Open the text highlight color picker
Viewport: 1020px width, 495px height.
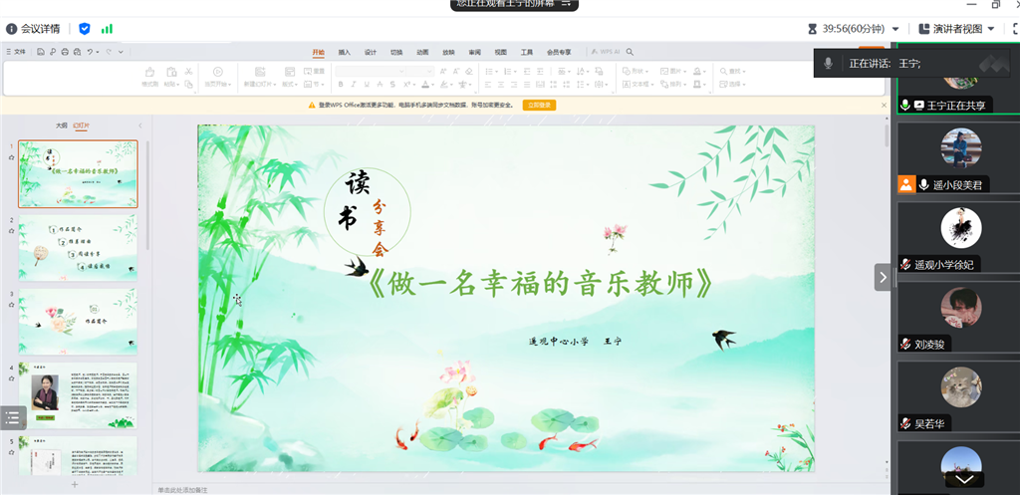click(x=445, y=85)
